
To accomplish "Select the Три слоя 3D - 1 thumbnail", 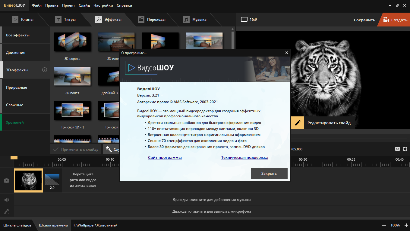I will point(72,110).
